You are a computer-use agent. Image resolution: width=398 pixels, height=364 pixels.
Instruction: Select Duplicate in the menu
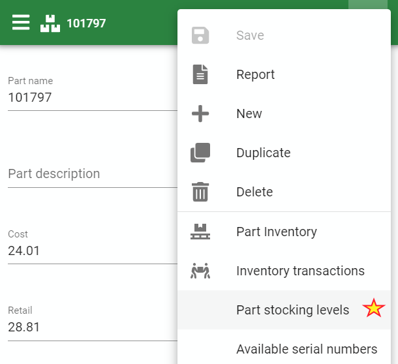284,153
